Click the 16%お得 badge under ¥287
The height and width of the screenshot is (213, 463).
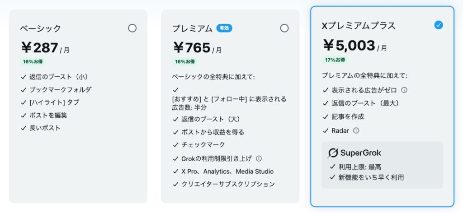click(33, 61)
